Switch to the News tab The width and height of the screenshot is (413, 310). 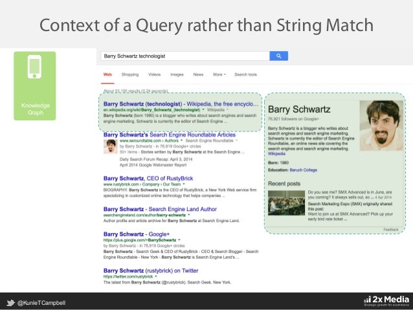point(198,74)
